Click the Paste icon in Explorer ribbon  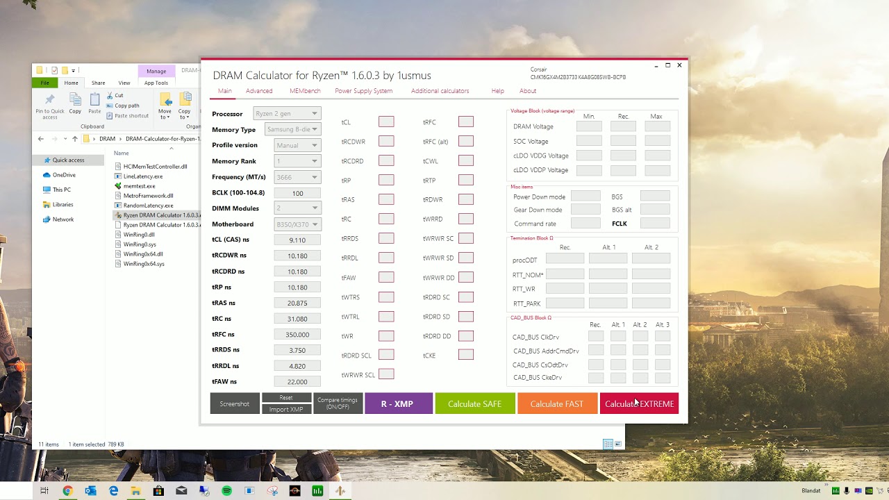pos(94,99)
